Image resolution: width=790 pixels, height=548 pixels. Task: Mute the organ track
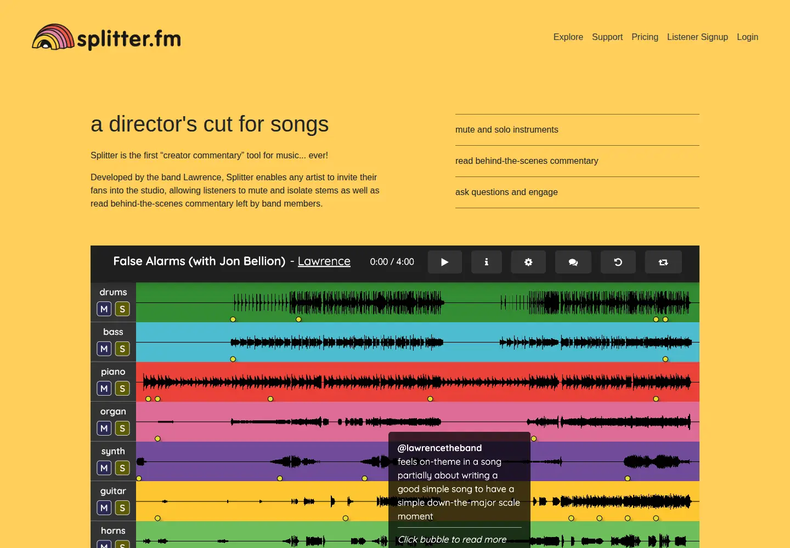click(x=104, y=428)
